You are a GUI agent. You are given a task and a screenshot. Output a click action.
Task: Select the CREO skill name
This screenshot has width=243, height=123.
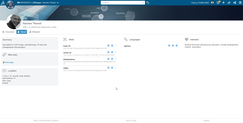[66, 68]
